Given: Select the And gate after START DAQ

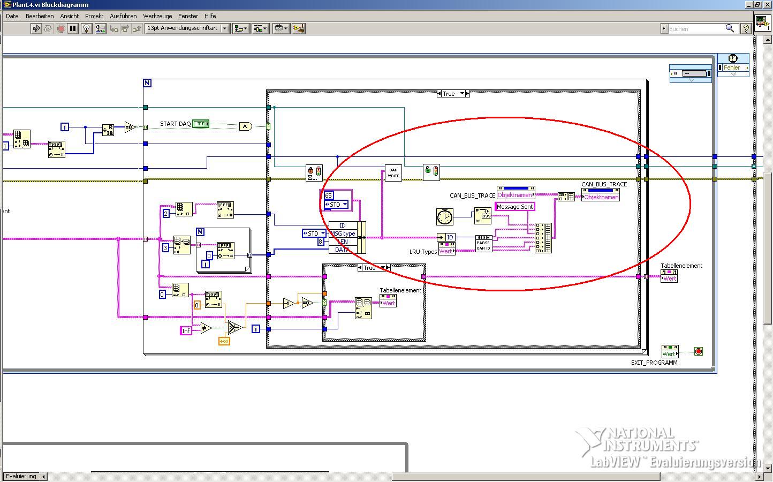Looking at the screenshot, I should point(245,126).
